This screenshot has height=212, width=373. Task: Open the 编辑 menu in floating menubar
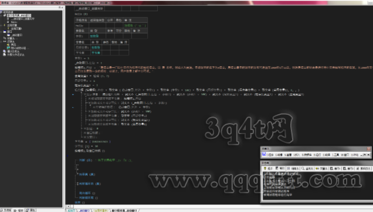[x=279, y=155]
